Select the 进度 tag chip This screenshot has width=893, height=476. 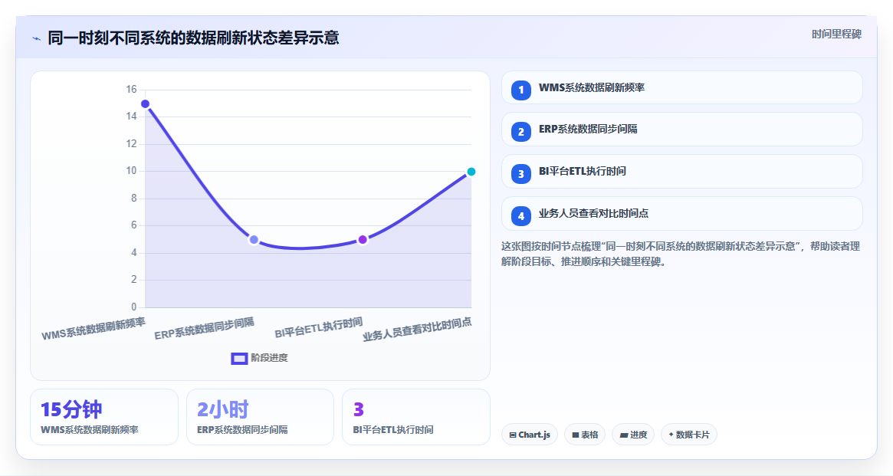click(633, 435)
